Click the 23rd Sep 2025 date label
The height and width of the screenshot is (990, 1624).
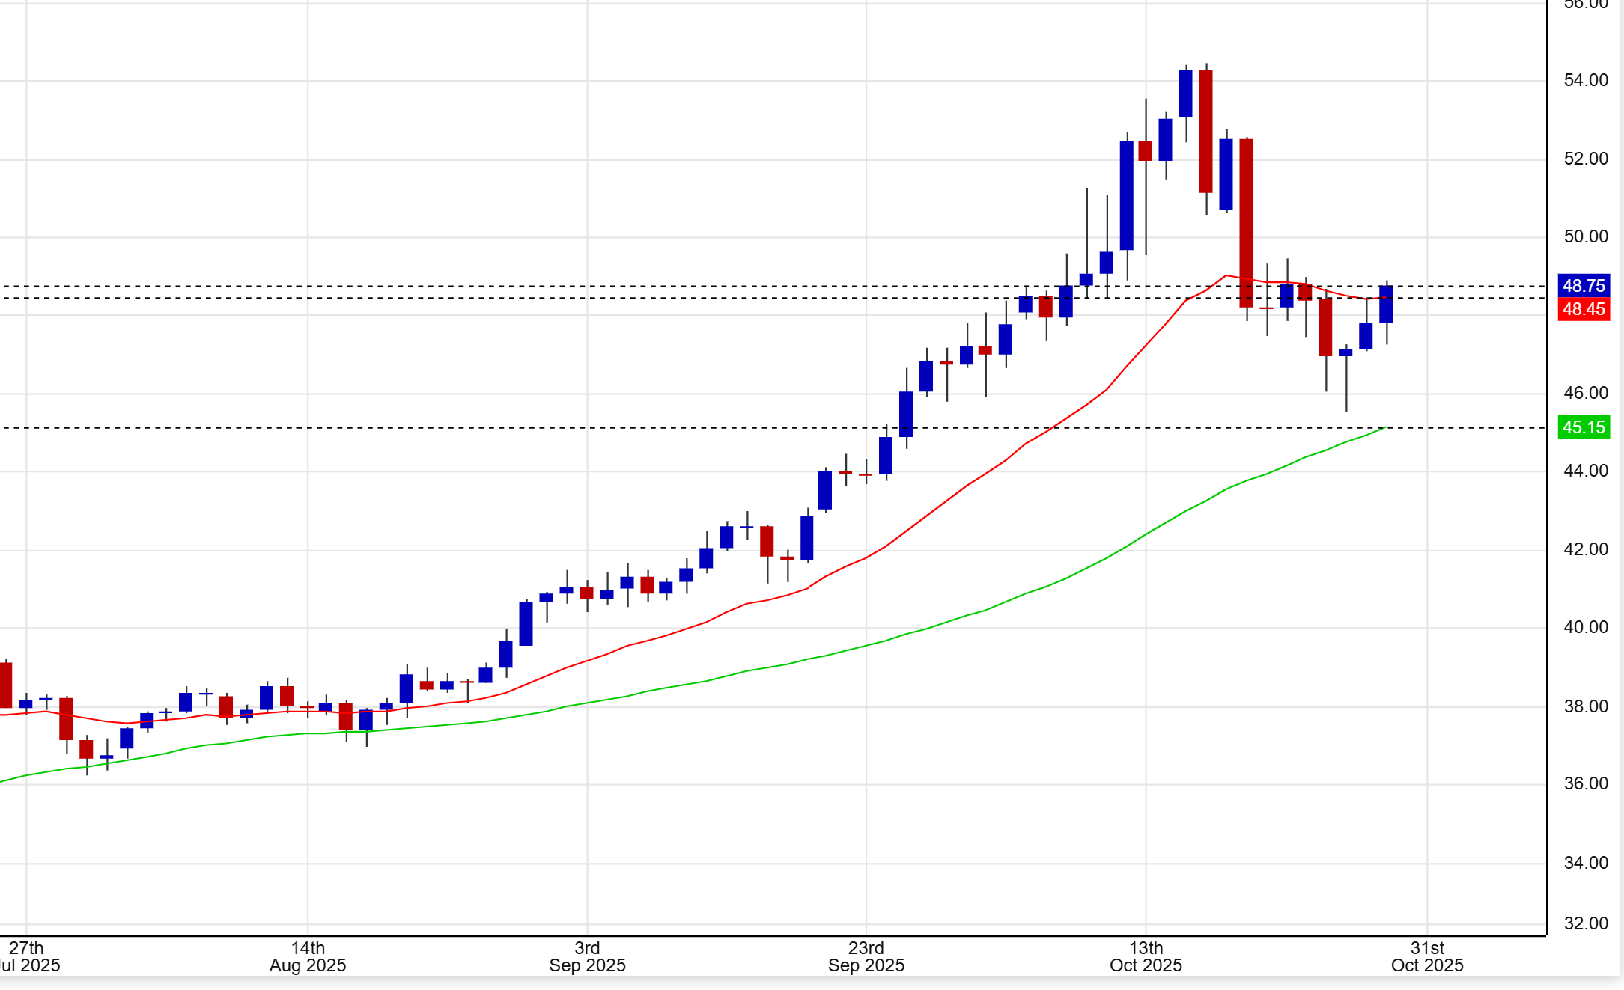pos(866,956)
